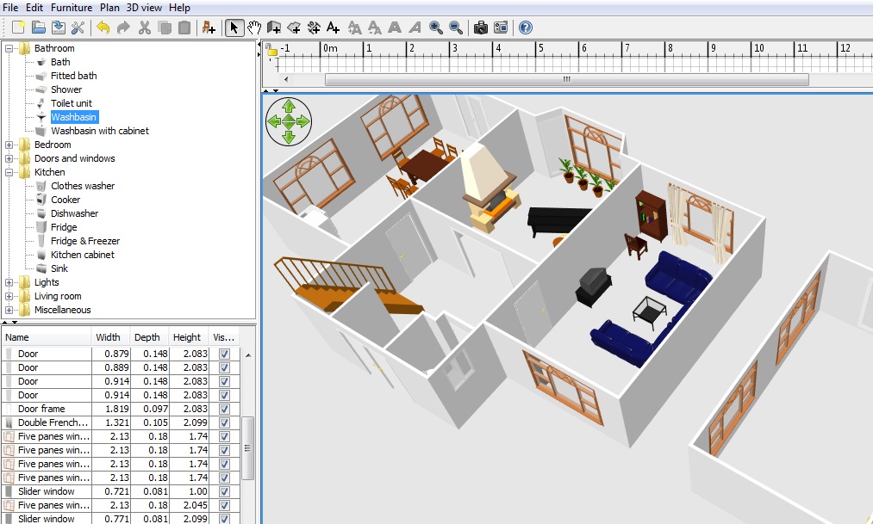Image resolution: width=873 pixels, height=524 pixels.
Task: Collapse the Kitchen category in tree
Action: [x=9, y=172]
